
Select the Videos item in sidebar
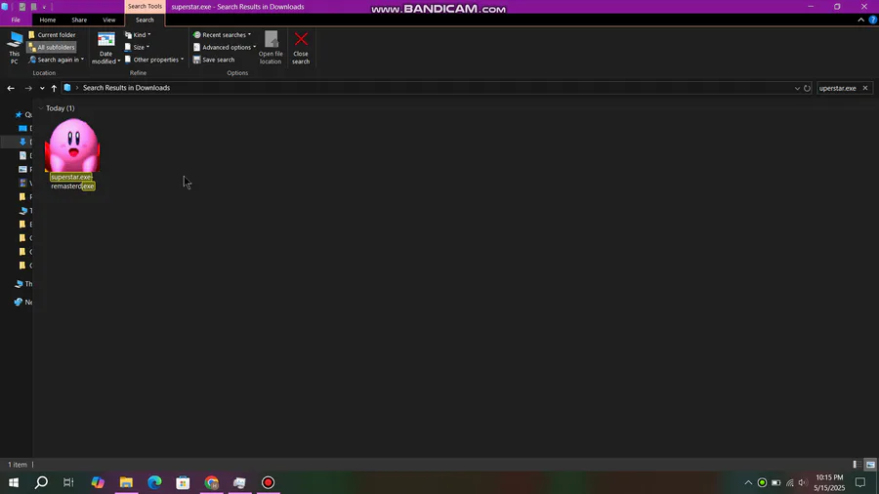coord(23,183)
